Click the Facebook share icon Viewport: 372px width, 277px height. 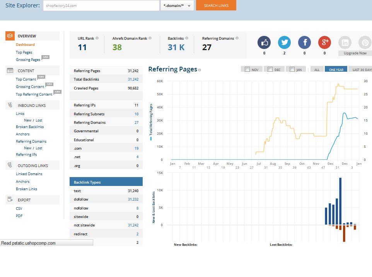pyautogui.click(x=304, y=42)
